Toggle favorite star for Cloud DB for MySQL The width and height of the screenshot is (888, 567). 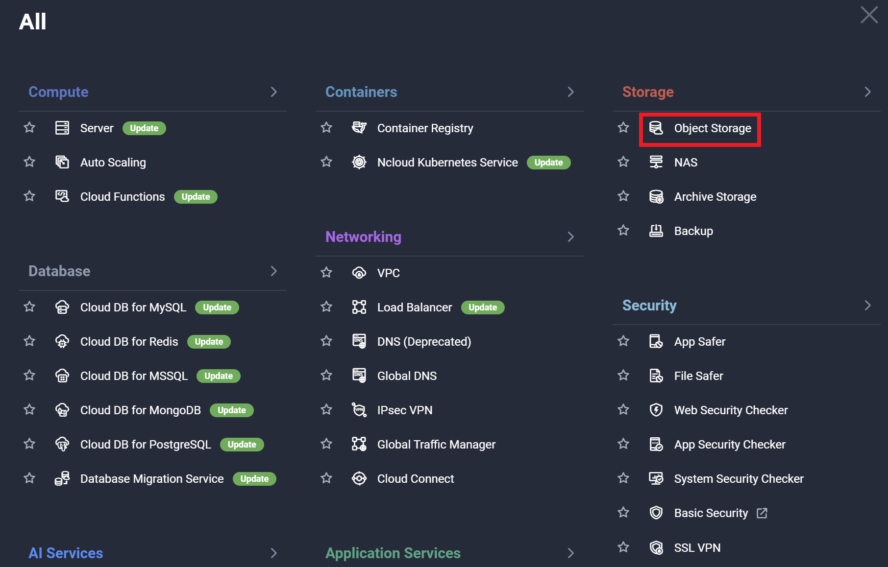point(29,307)
